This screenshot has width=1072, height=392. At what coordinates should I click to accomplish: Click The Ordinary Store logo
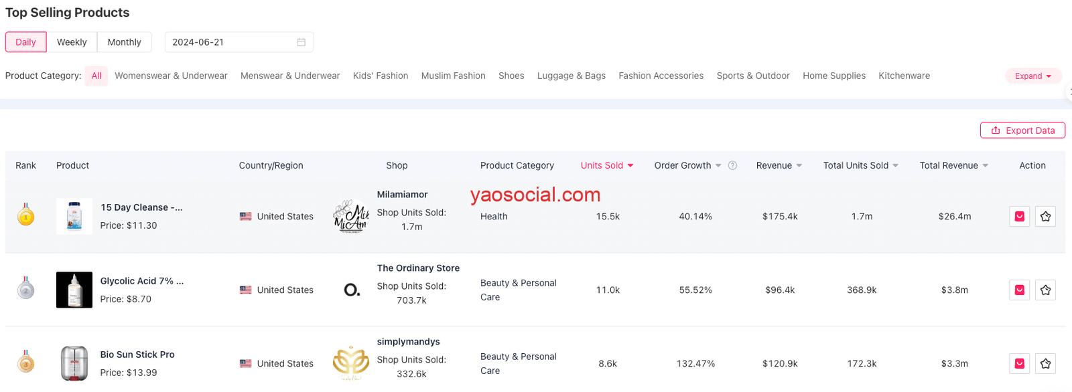pos(352,290)
